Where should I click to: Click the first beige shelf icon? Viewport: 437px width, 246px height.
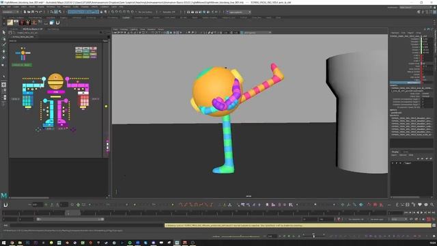click(x=10, y=23)
